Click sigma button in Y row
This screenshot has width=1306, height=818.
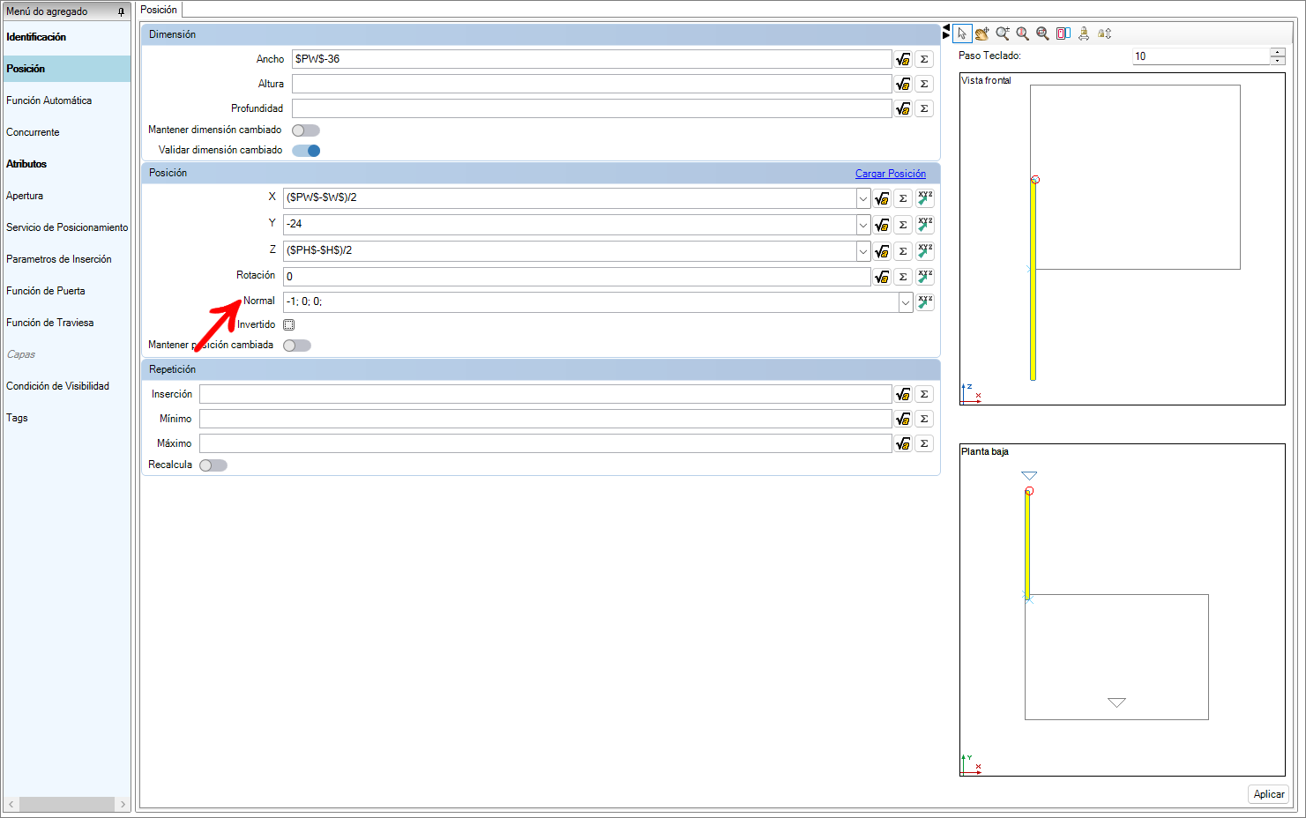(x=903, y=225)
